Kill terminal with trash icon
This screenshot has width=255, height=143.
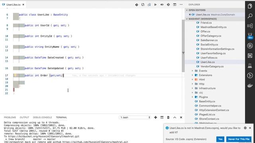[x=168, y=118]
